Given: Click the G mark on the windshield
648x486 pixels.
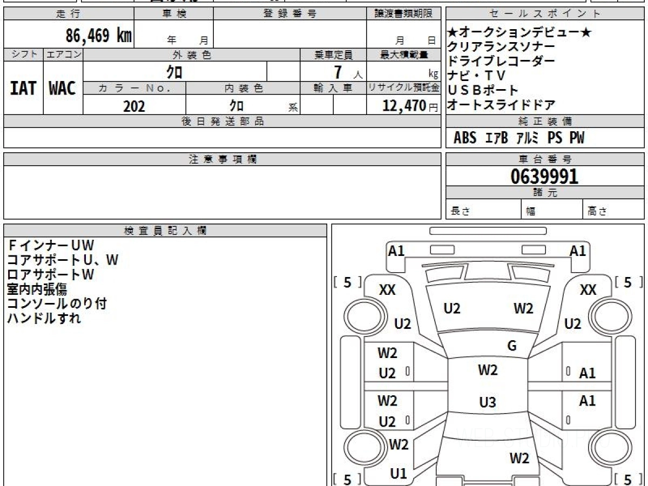Looking at the screenshot, I should point(512,346).
